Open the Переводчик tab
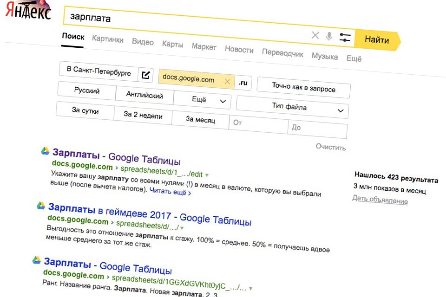The height and width of the screenshot is (297, 446). point(282,53)
